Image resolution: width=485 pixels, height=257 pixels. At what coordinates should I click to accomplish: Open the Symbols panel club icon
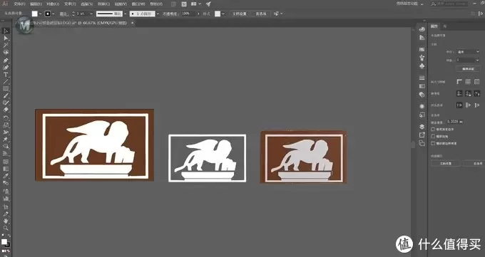(422, 65)
